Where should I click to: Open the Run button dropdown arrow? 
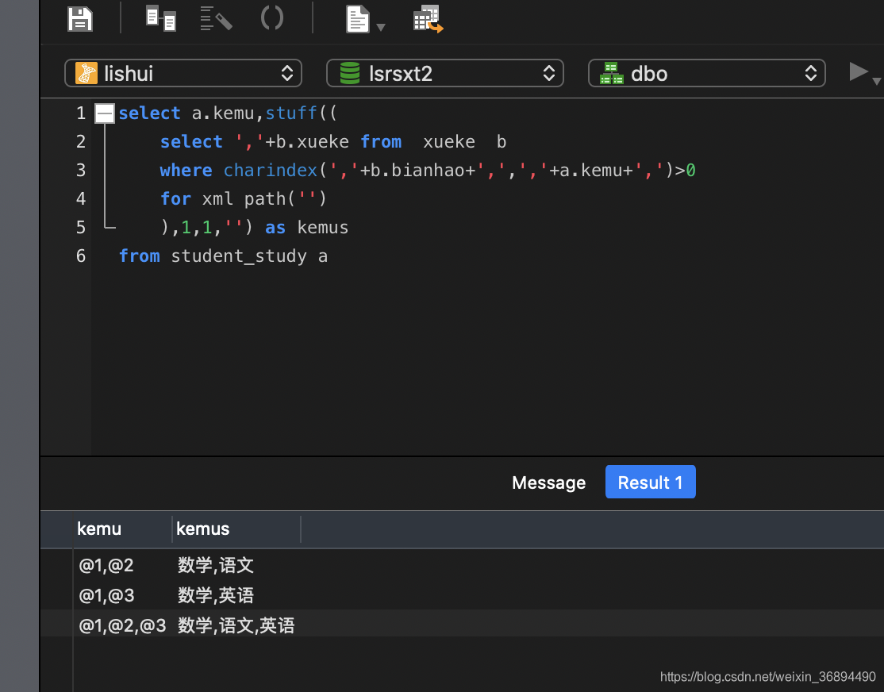click(877, 81)
